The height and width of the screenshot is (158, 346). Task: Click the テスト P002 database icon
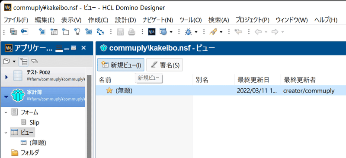(18, 76)
